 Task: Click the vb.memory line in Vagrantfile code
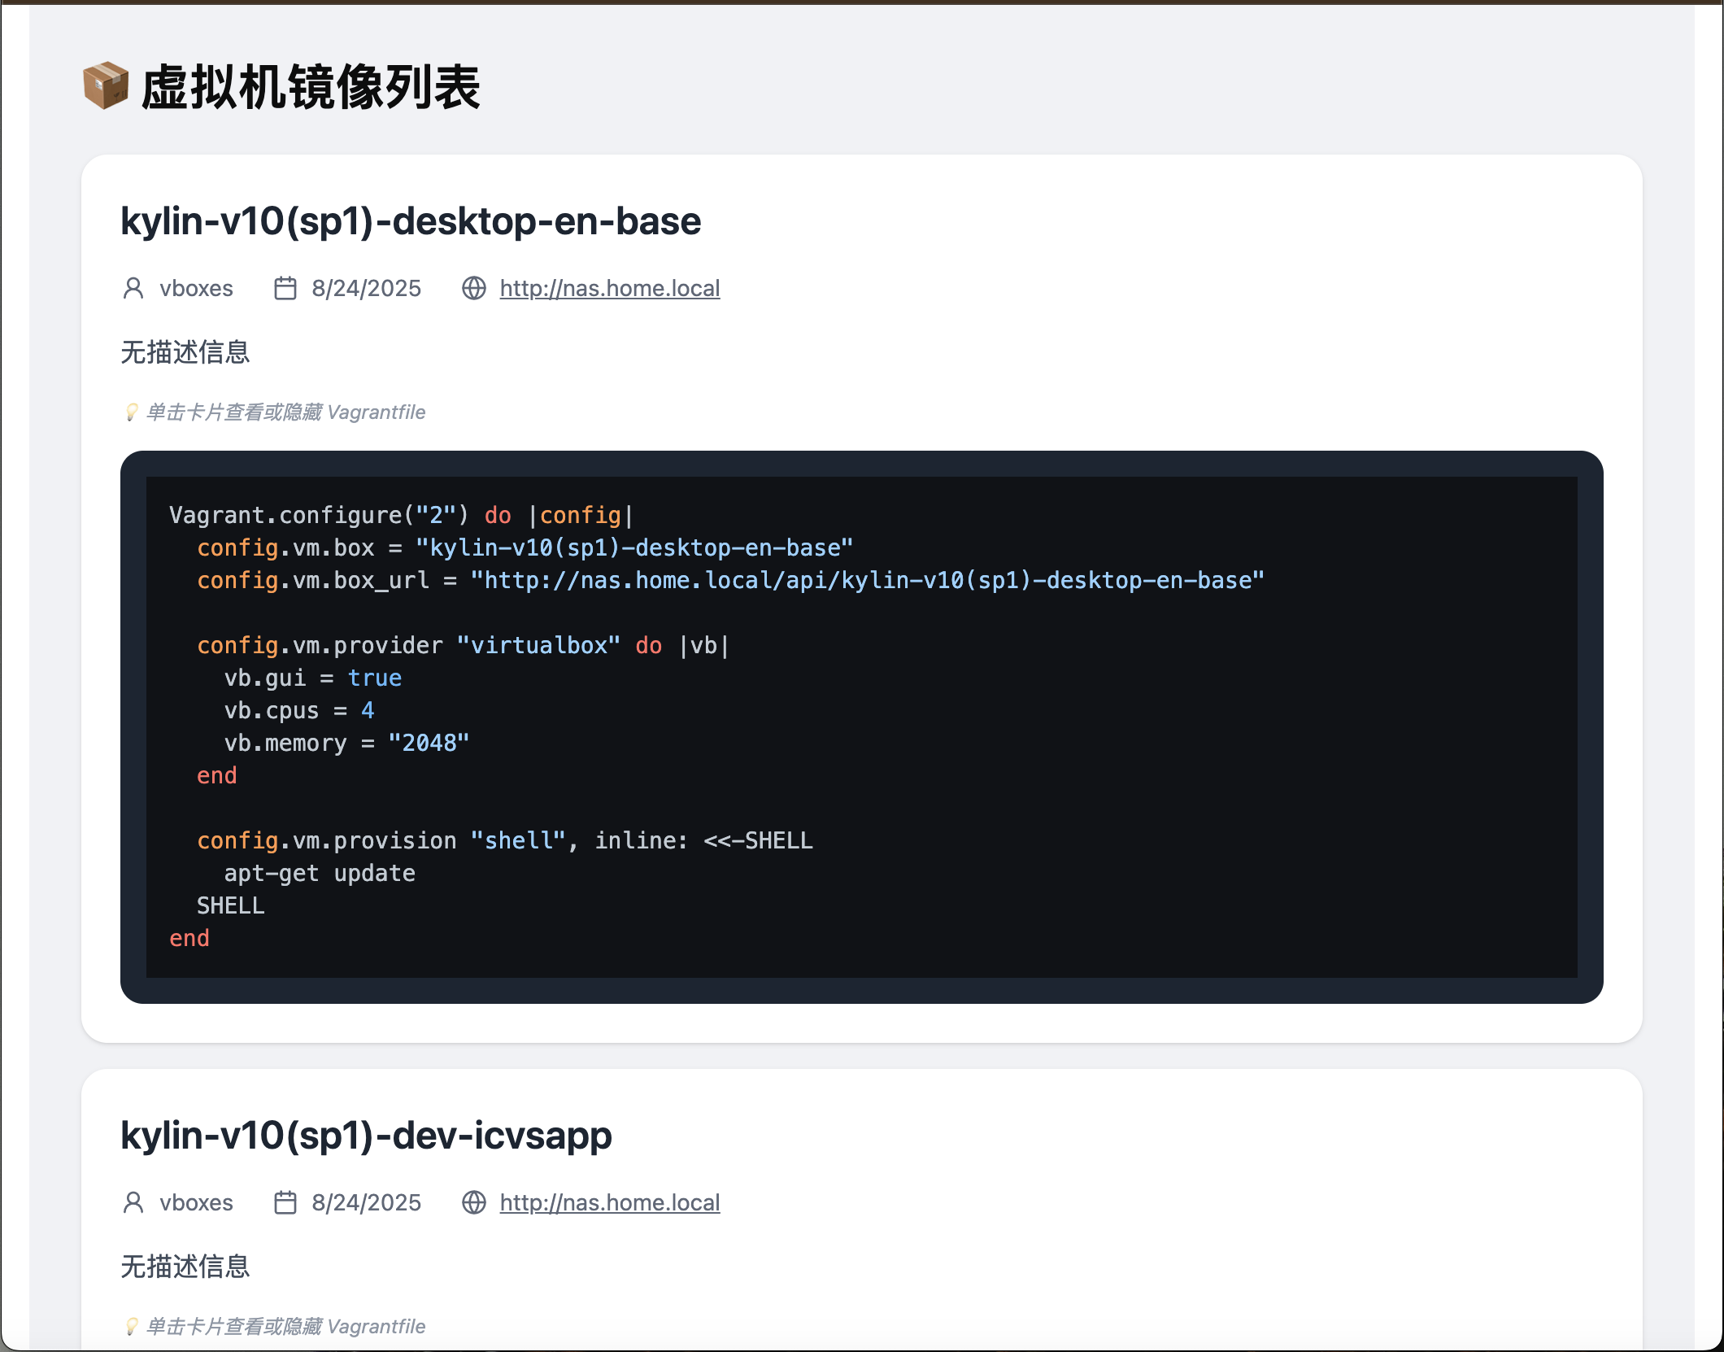(346, 744)
